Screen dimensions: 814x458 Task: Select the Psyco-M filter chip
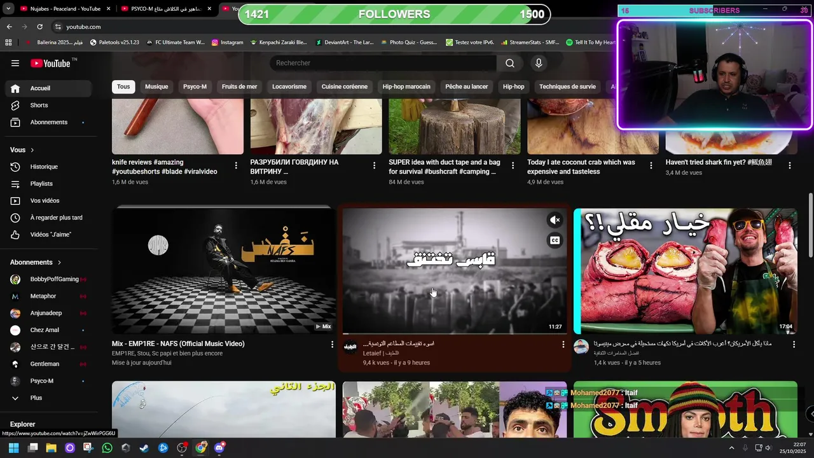coord(195,87)
